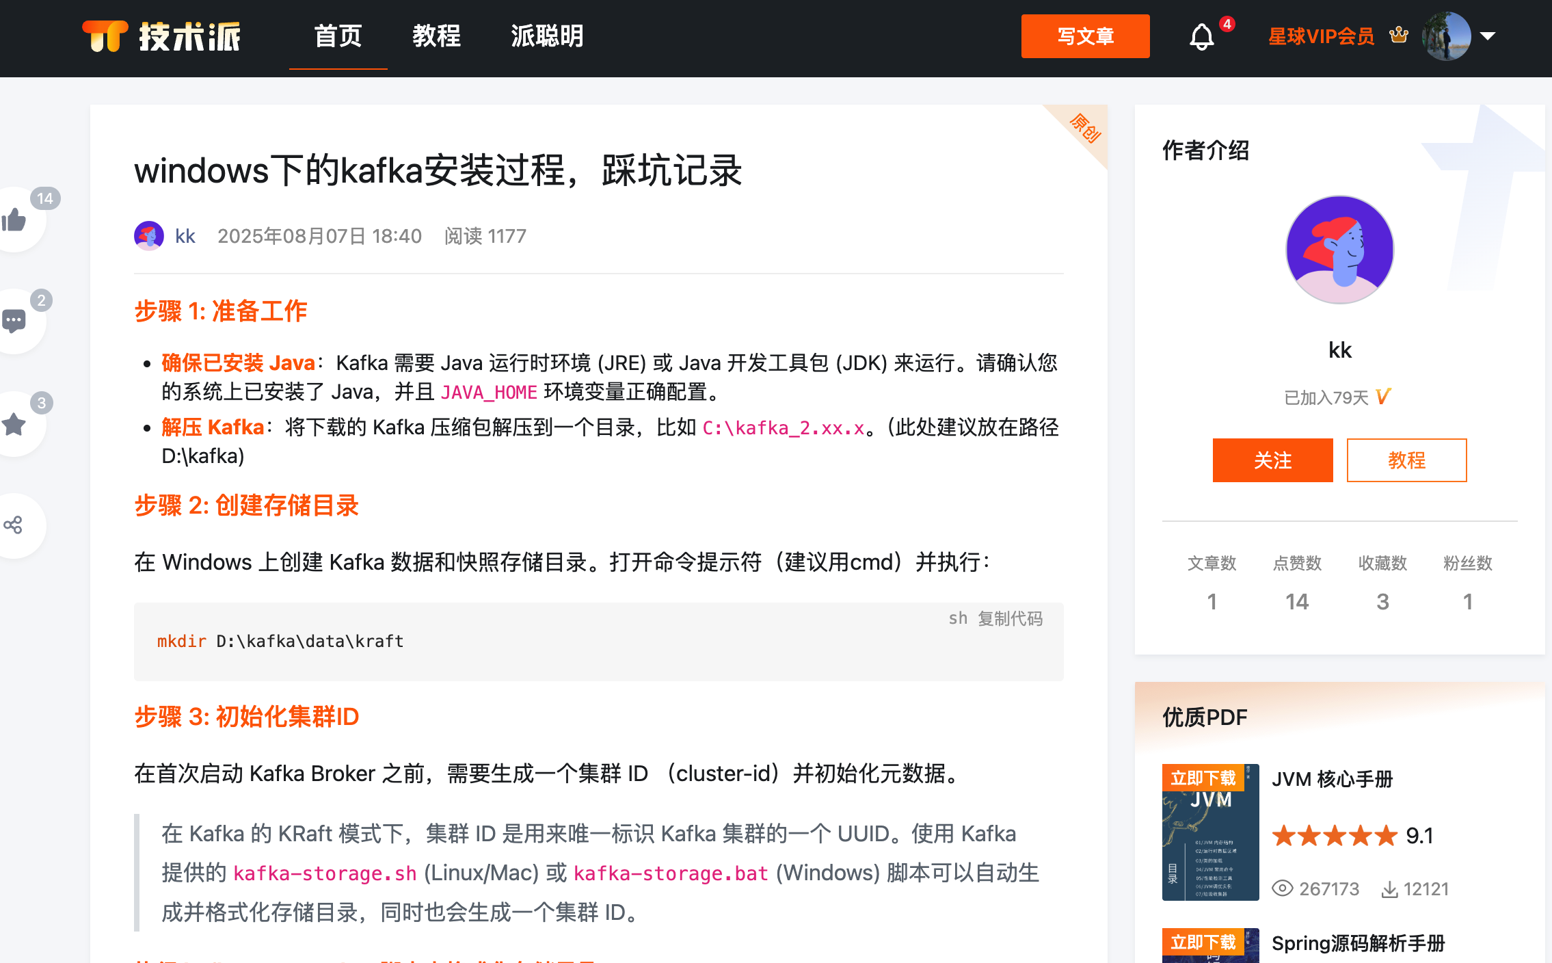Open the 派聪明 navigation item
Viewport: 1552px width, 963px height.
pos(547,36)
